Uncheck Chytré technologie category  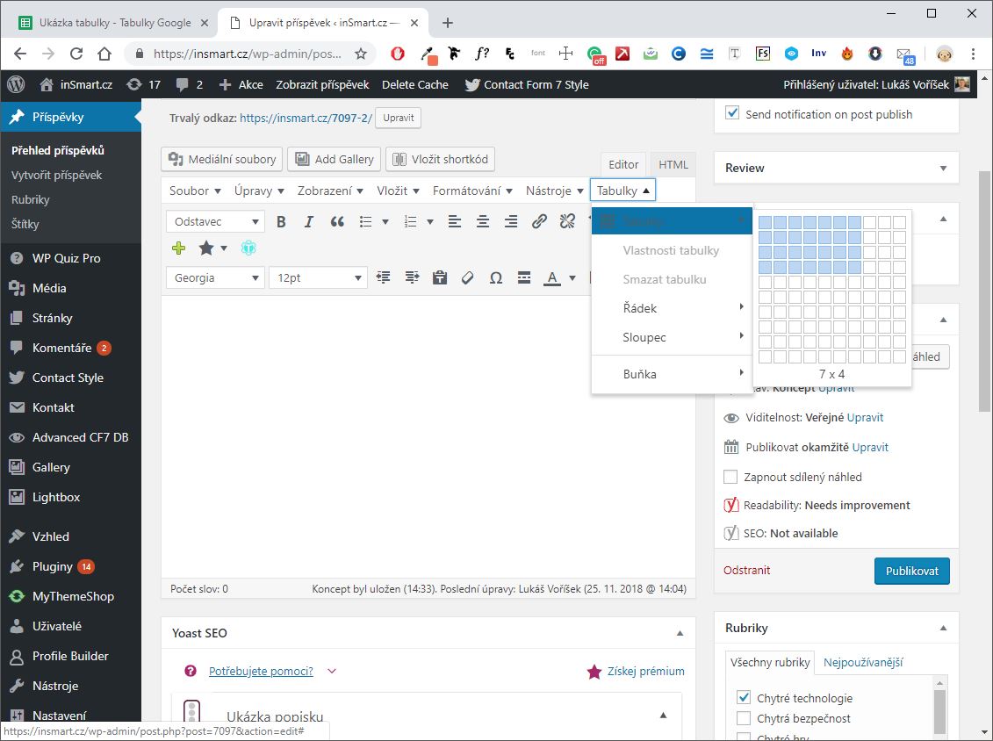tap(744, 698)
